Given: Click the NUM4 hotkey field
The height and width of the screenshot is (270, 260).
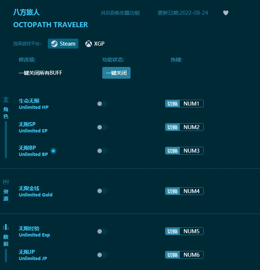Looking at the screenshot, I should tap(192, 191).
